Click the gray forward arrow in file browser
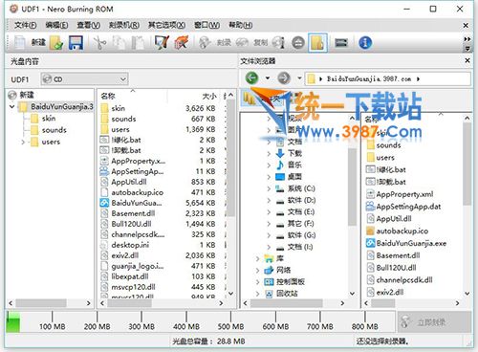The image size is (478, 352). (x=284, y=78)
